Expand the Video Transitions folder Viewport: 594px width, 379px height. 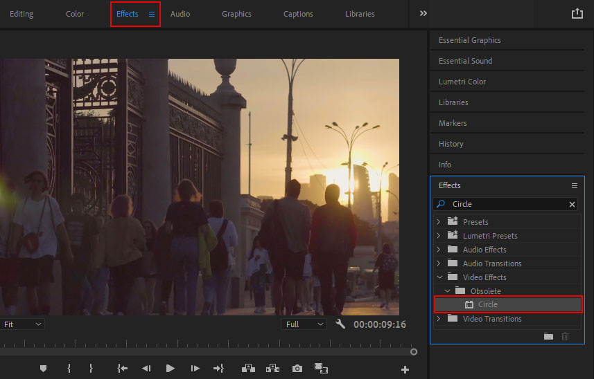click(439, 319)
